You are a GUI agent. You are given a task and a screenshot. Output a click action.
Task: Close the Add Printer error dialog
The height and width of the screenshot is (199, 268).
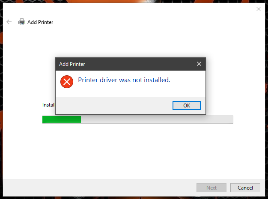click(199, 64)
